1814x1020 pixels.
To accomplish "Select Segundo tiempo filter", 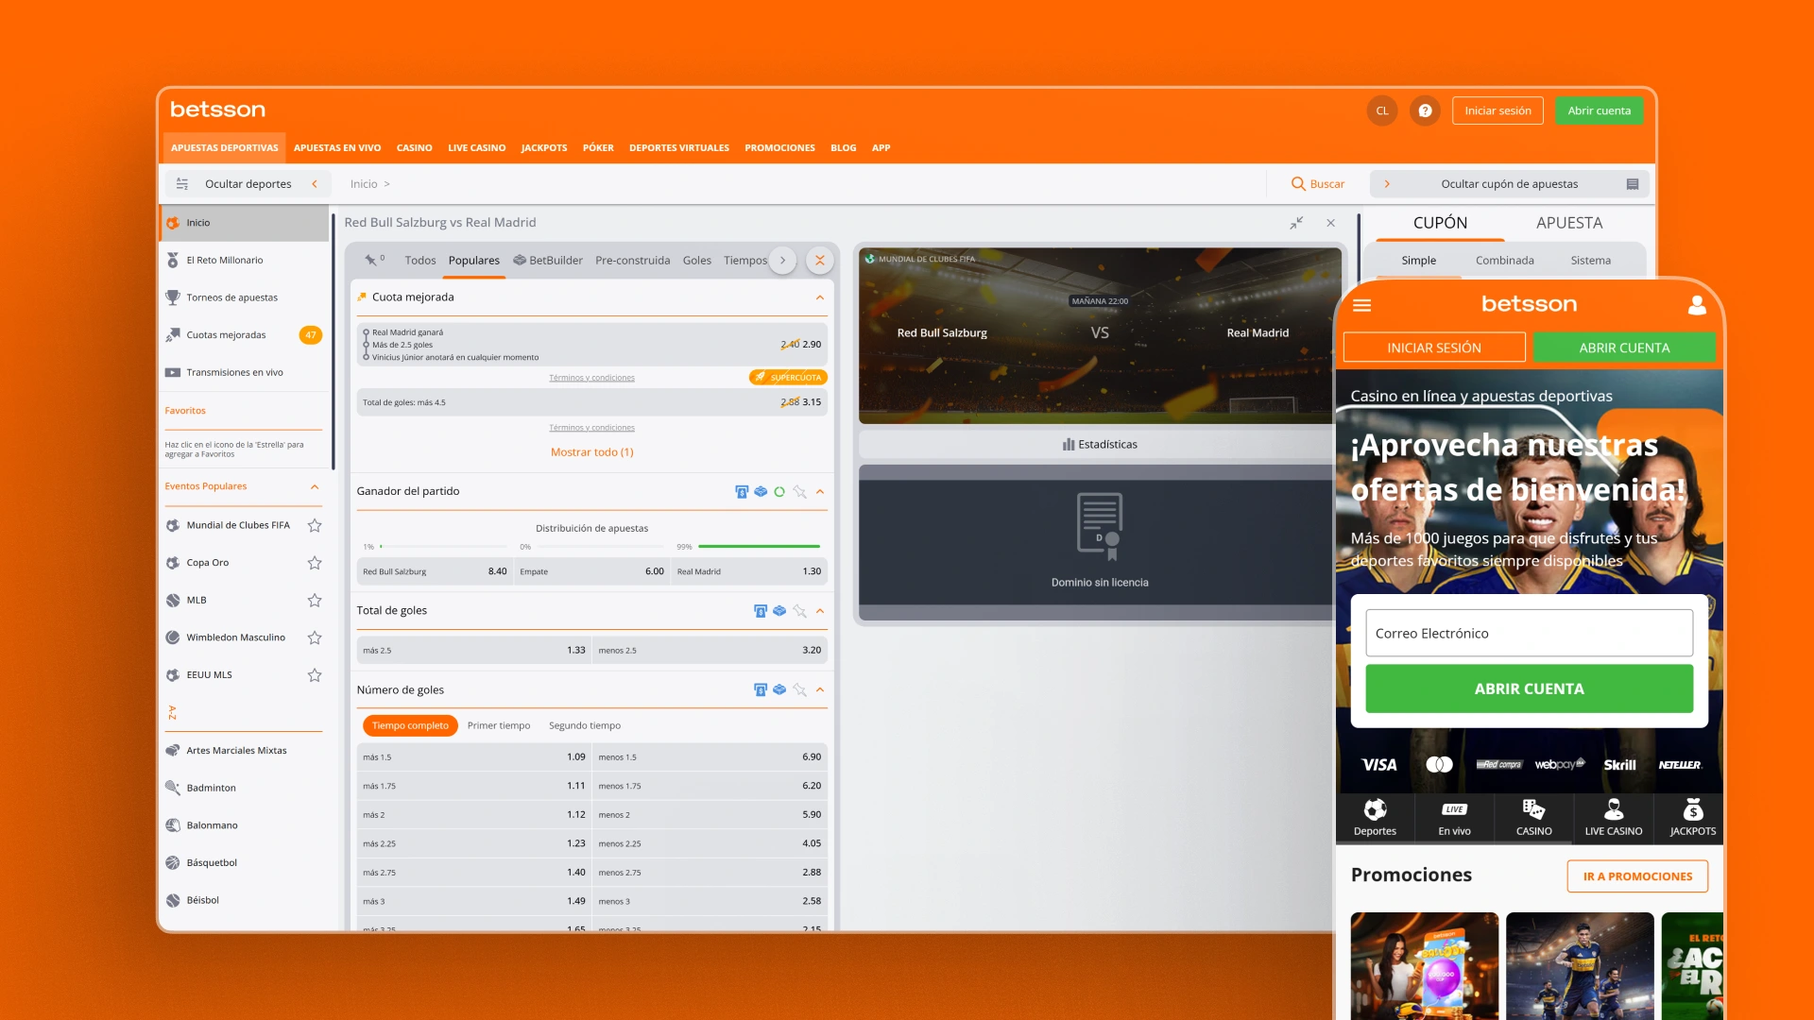I will (x=585, y=726).
